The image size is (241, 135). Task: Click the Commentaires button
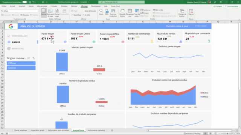(x=232, y=6)
